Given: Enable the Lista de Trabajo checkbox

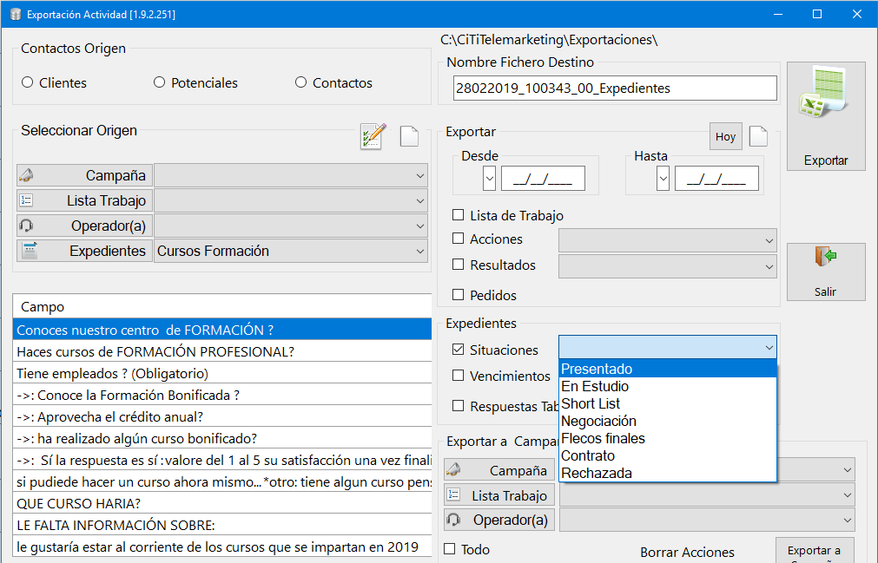Looking at the screenshot, I should (458, 215).
